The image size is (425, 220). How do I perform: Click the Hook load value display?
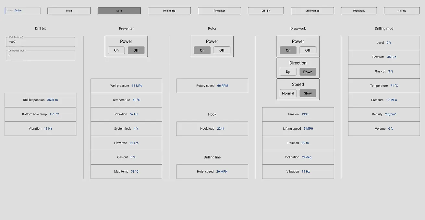tap(212, 129)
